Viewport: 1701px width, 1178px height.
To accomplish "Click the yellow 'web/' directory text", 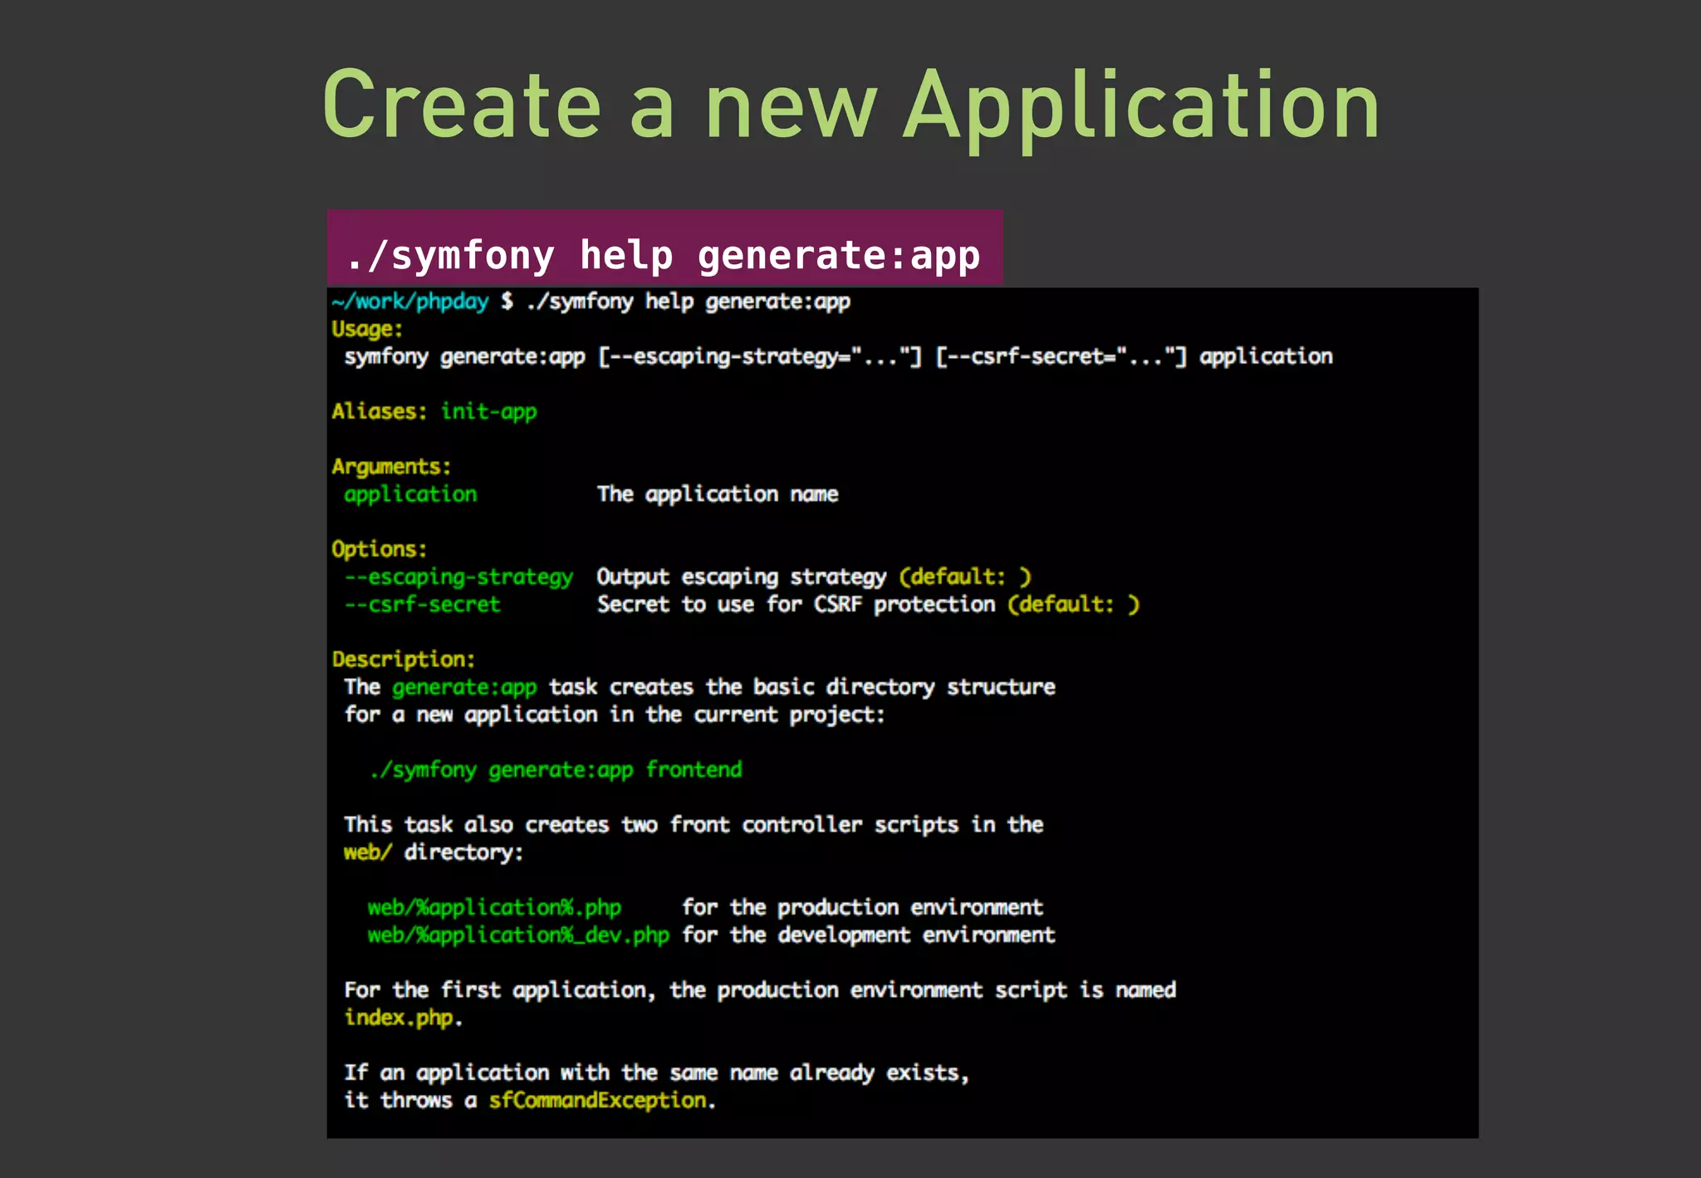I will (x=367, y=853).
